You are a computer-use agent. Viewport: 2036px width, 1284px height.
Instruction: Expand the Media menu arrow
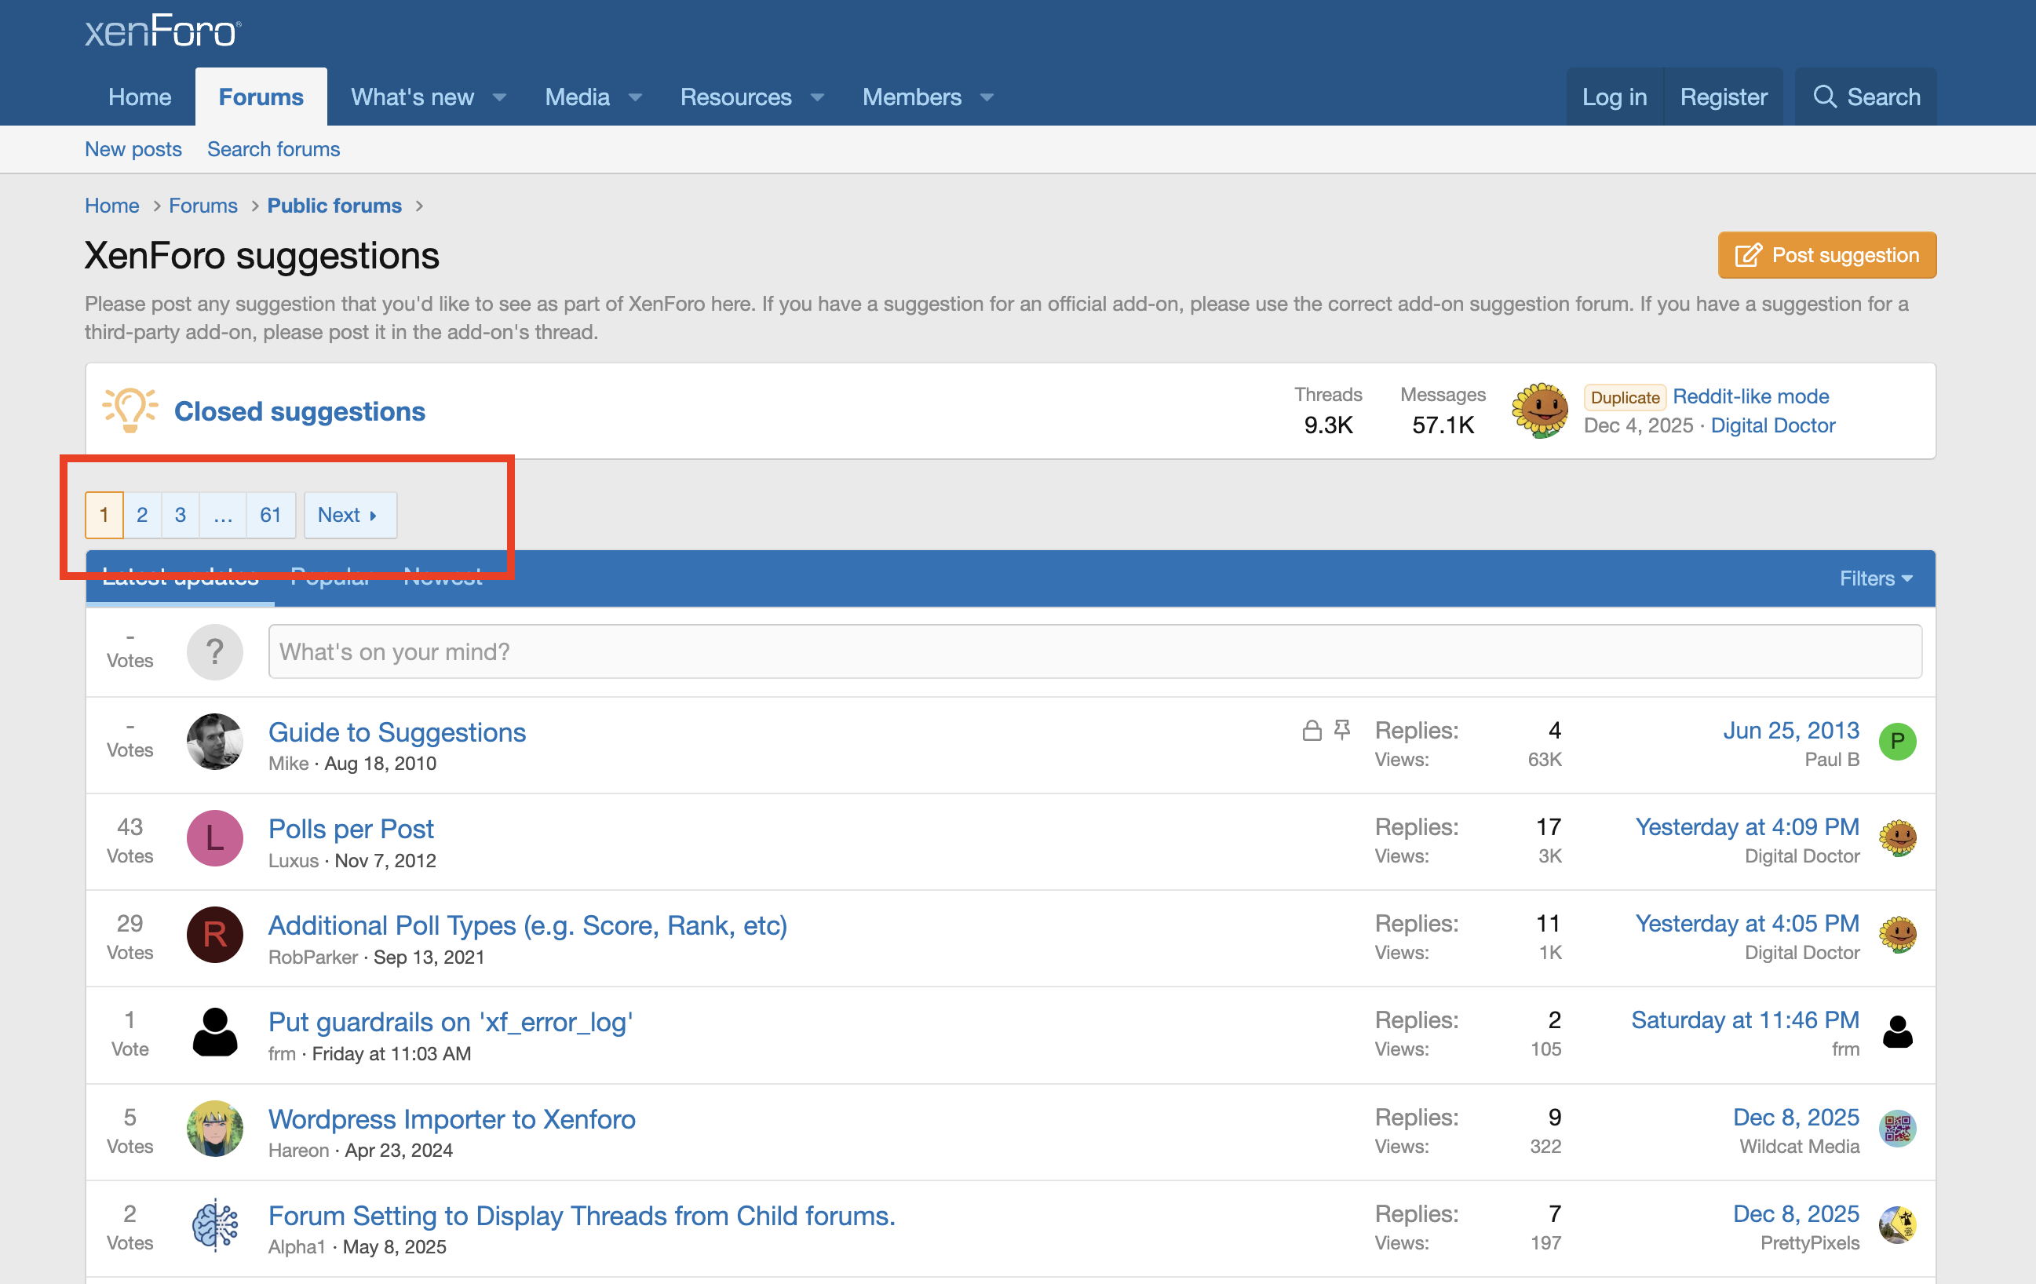[x=635, y=98]
